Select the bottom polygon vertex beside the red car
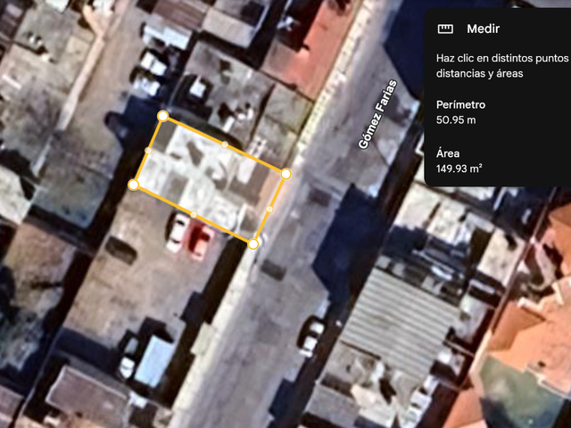 click(253, 243)
